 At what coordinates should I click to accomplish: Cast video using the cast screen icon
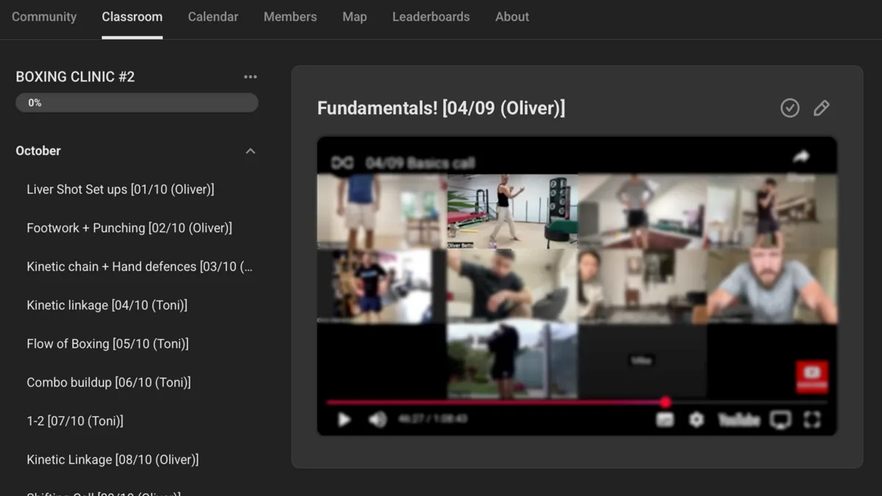tap(780, 420)
